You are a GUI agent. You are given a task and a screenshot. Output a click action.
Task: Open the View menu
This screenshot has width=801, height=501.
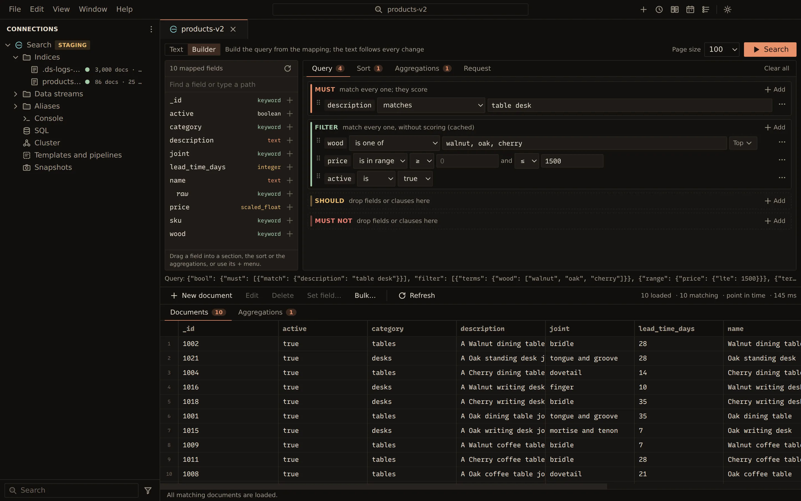point(61,9)
